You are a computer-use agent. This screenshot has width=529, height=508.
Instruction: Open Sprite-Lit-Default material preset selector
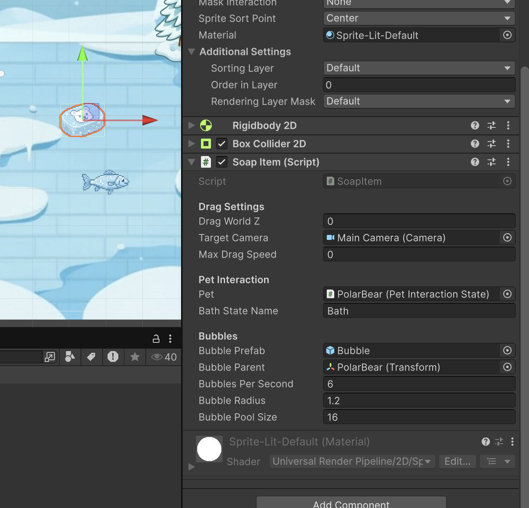(x=499, y=442)
